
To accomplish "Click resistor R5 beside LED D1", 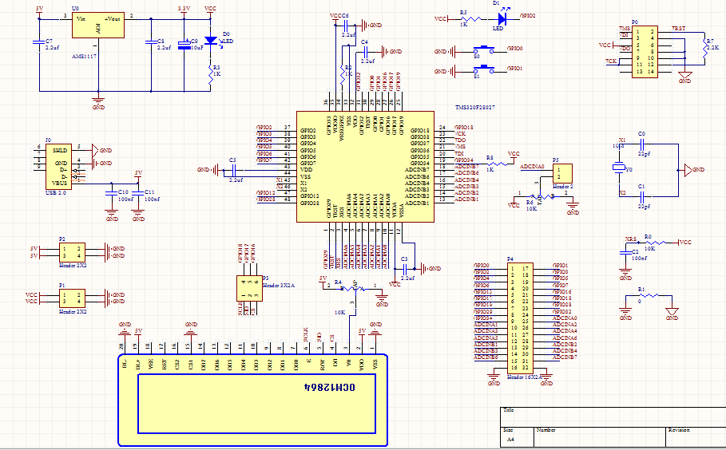I will (x=471, y=19).
